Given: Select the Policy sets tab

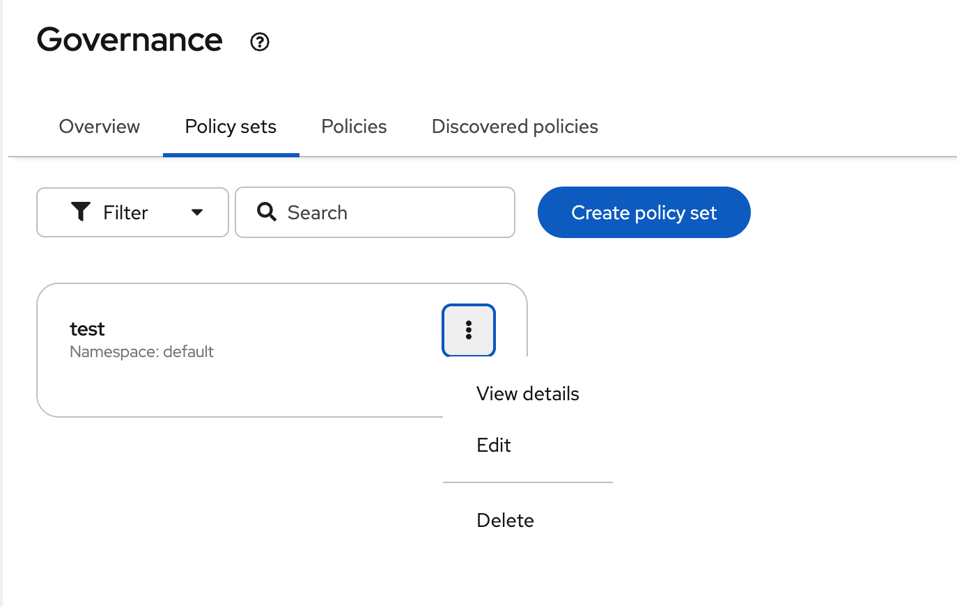Looking at the screenshot, I should click(x=231, y=127).
